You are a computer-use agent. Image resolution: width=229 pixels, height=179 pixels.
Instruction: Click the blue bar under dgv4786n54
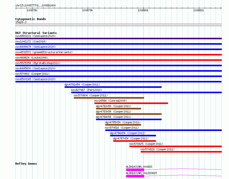tap(133, 136)
